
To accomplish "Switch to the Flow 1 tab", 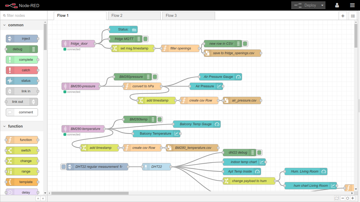I will pyautogui.click(x=80, y=16).
